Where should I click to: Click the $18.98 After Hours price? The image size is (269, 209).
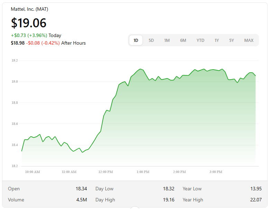[18, 43]
